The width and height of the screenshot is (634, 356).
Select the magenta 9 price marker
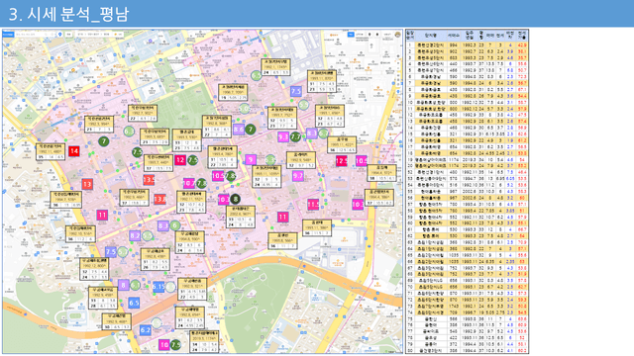[251, 160]
